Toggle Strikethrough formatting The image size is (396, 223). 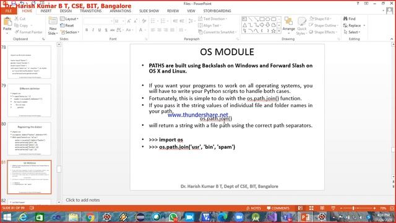pos(113,30)
